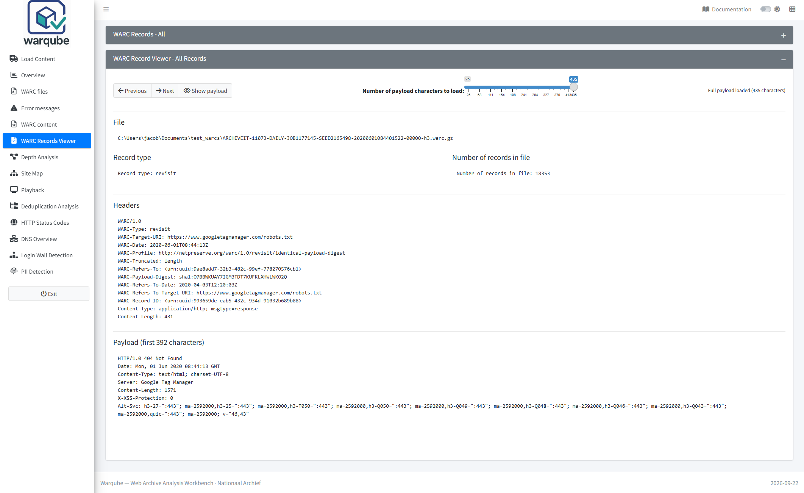This screenshot has height=493, width=804.
Task: Click 'Record type: revisit' text
Action: click(x=147, y=174)
